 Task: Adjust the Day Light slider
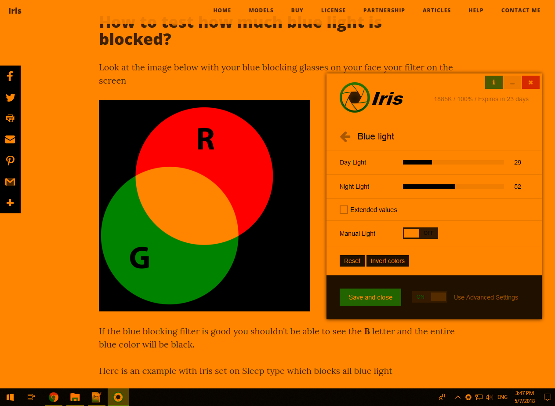[x=453, y=162]
